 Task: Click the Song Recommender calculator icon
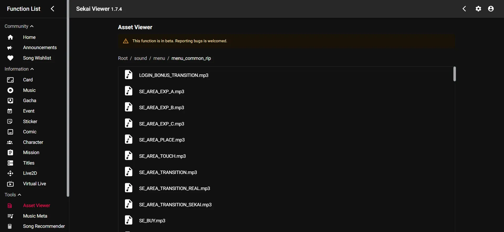click(10, 226)
